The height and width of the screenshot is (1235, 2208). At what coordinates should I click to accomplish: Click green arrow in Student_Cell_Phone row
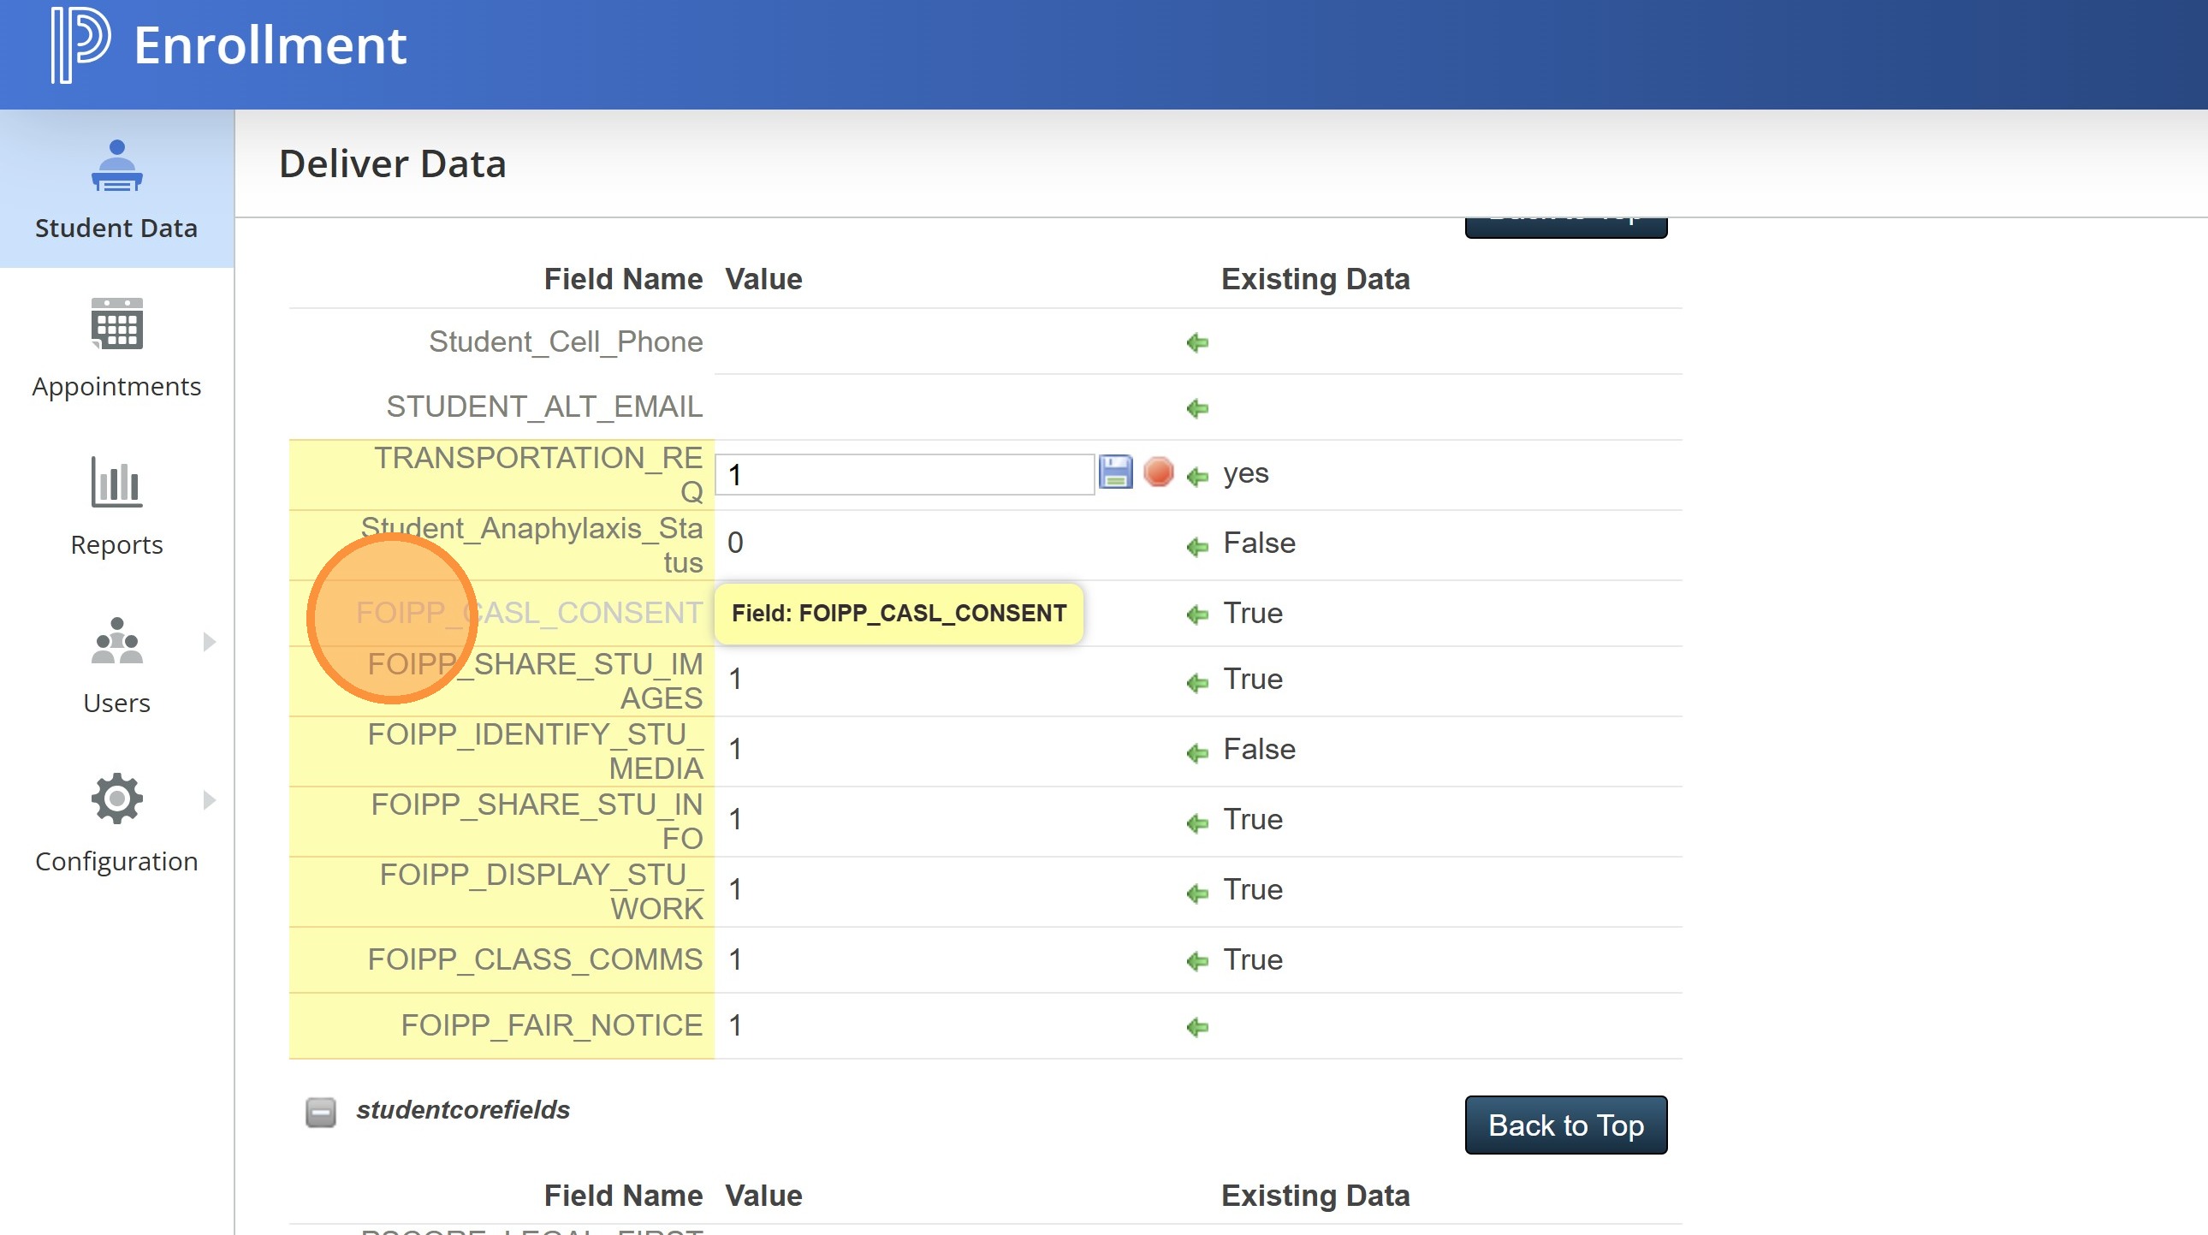pyautogui.click(x=1197, y=343)
